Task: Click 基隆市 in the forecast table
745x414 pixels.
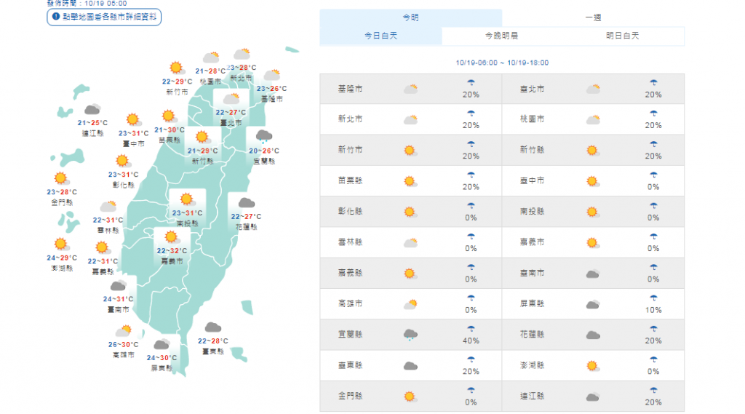Action: (x=350, y=89)
